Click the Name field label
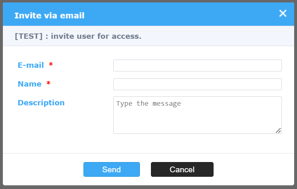The image size is (297, 189). 29,84
